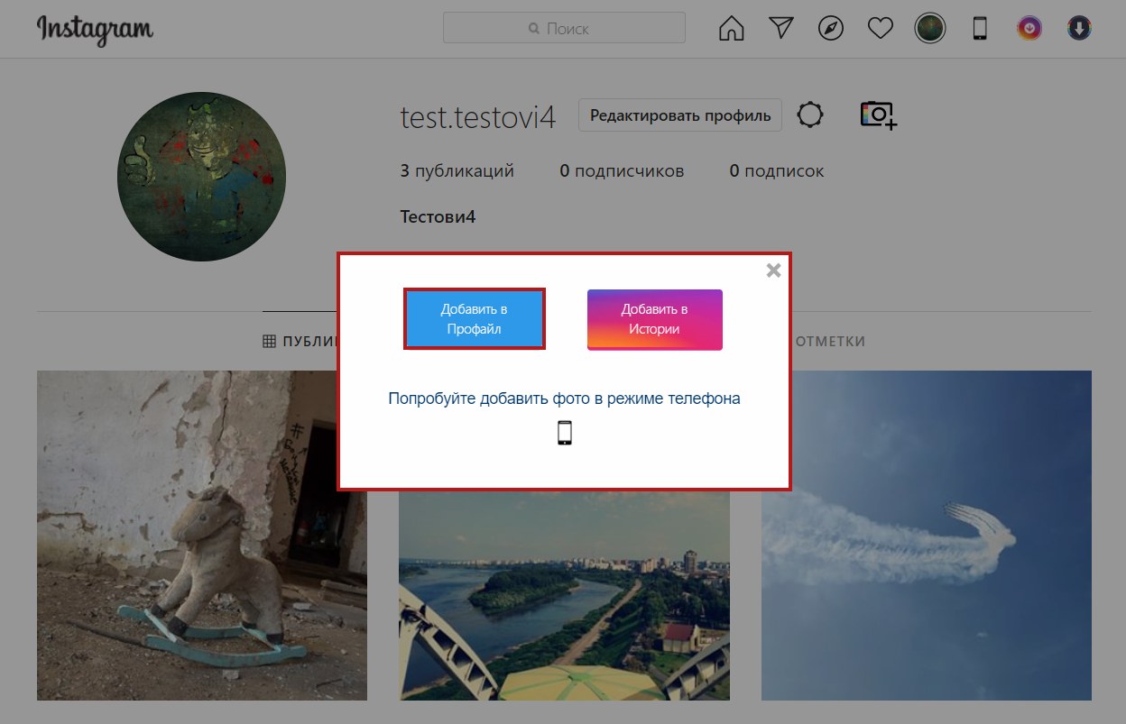Screen dimensions: 1126x724
Task: Click the Добавить в Профайл button
Action: pyautogui.click(x=475, y=319)
